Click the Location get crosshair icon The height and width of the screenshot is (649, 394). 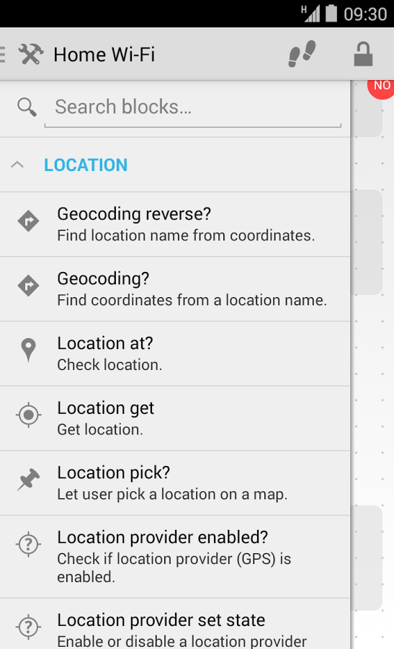(x=29, y=415)
